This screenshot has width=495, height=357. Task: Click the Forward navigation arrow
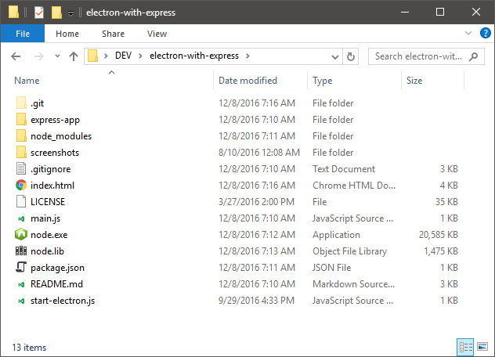[39, 56]
